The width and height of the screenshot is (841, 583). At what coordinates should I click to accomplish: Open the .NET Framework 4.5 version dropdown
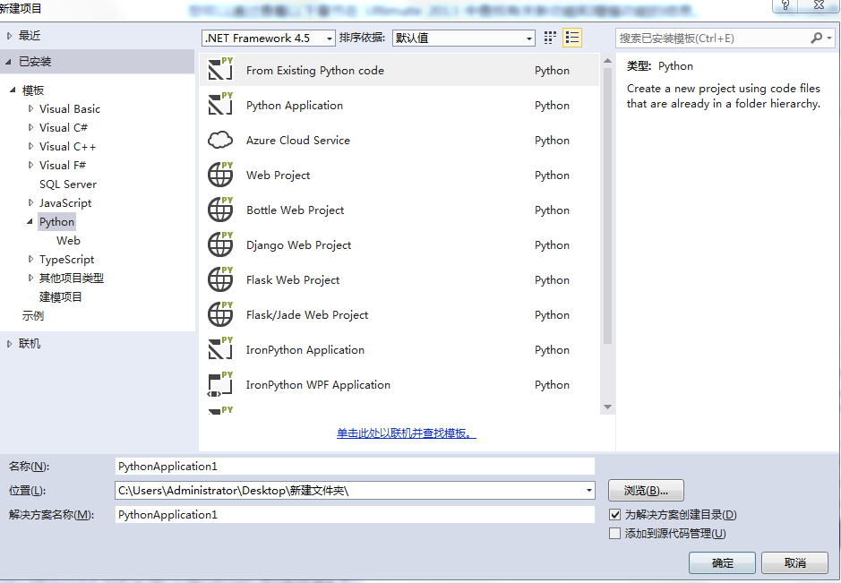[x=269, y=39]
